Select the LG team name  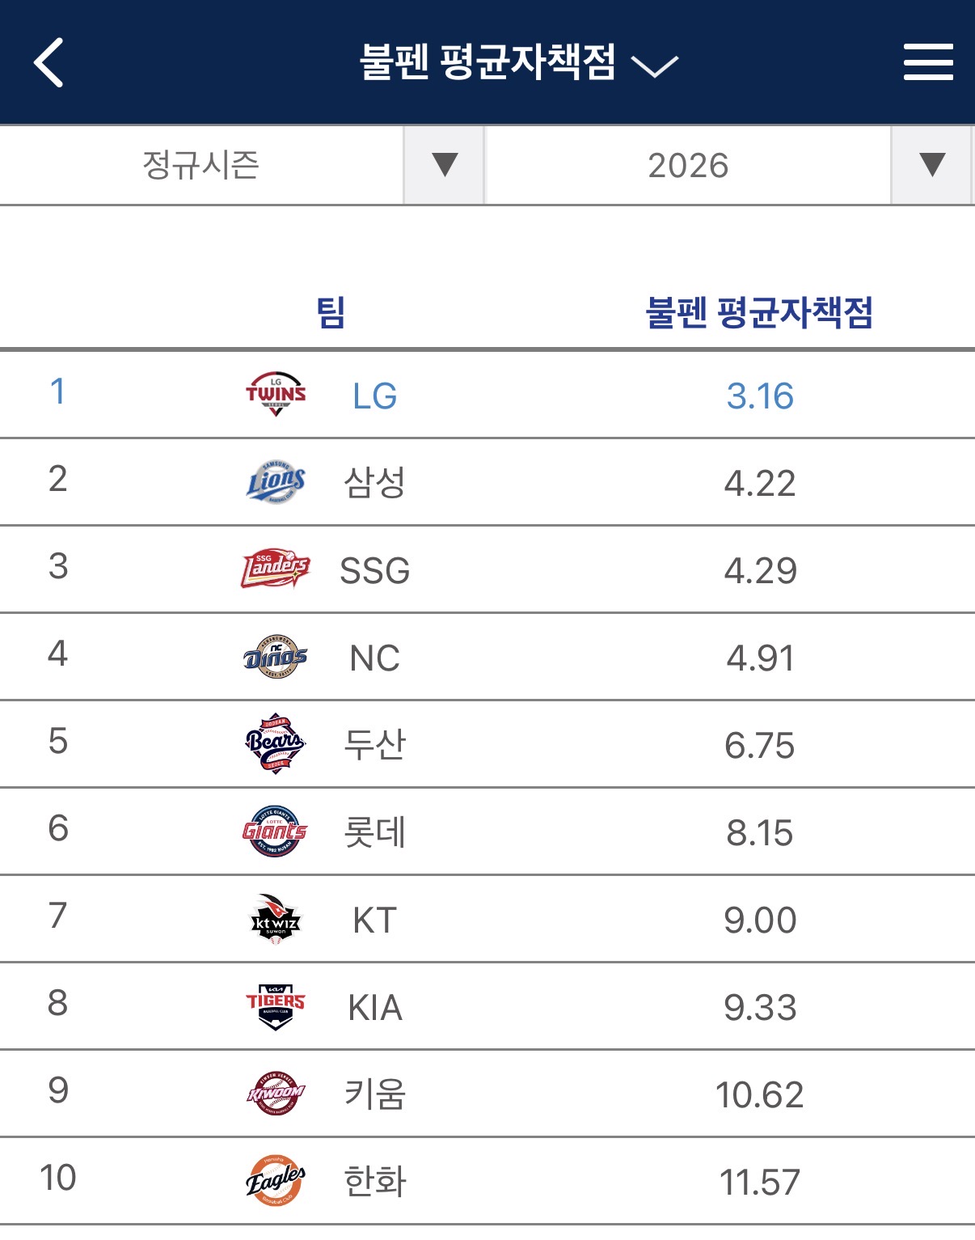[375, 396]
